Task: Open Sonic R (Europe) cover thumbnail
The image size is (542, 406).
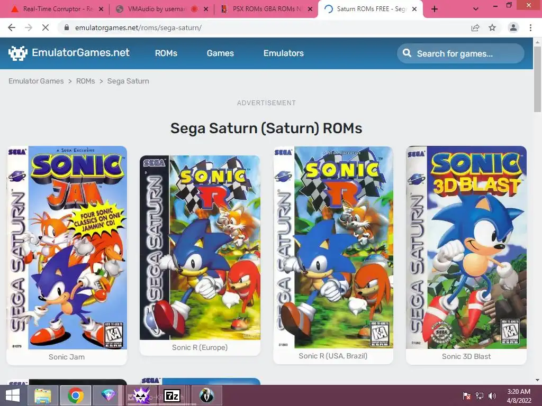Action: click(x=200, y=247)
